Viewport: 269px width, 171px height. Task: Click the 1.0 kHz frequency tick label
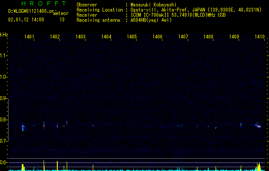[x=3, y=77]
